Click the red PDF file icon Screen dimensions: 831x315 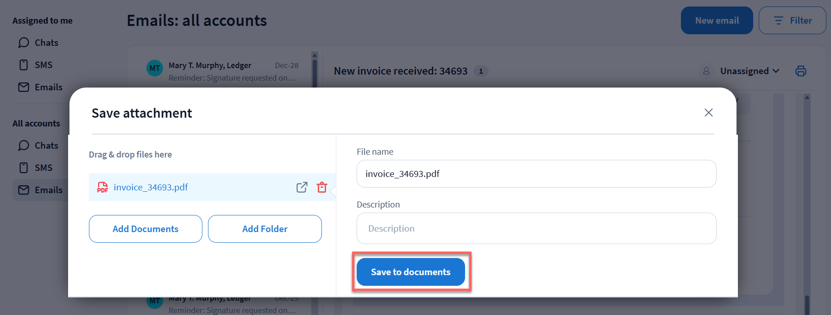[x=102, y=187]
